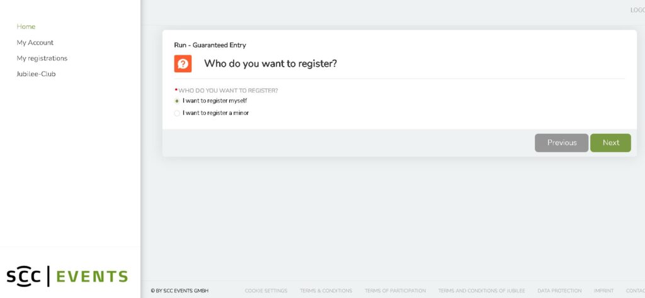The height and width of the screenshot is (298, 645).
Task: Open Cookie Settings footer link
Action: click(266, 290)
